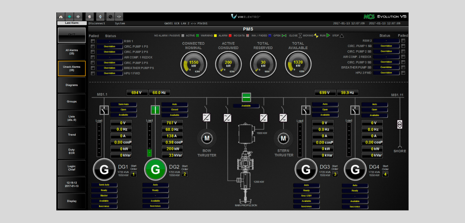Click the Home icon in top toolbar
465x223 pixels.
(61, 17)
